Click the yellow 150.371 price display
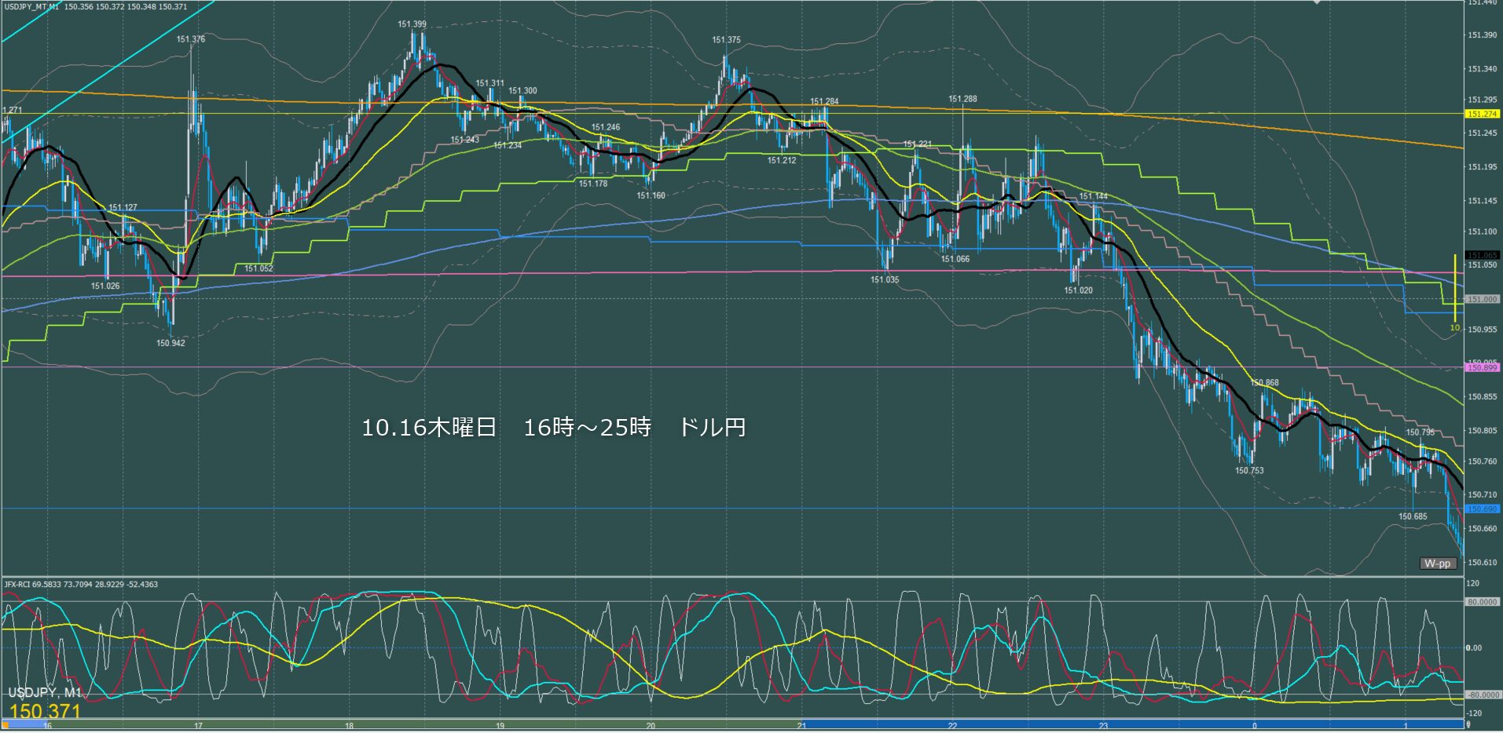 point(45,711)
